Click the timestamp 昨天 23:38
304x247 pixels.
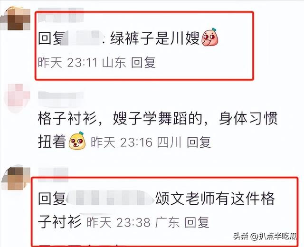click(x=118, y=222)
